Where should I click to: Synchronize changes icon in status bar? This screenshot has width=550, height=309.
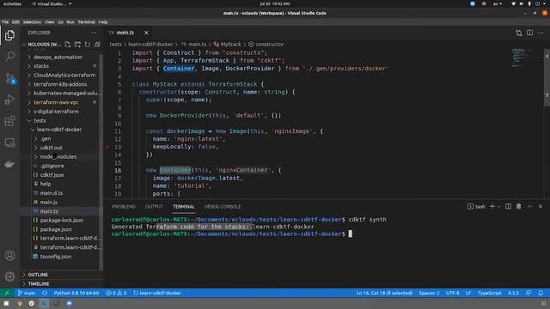[x=45, y=293]
